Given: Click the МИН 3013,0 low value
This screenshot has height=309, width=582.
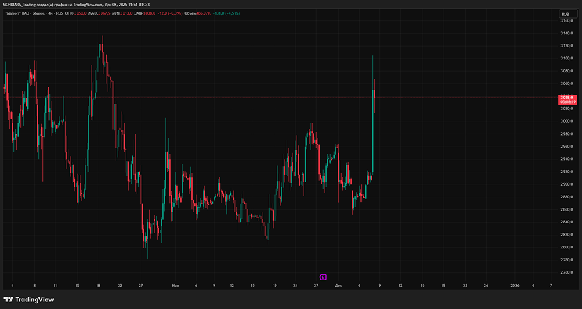Looking at the screenshot, I should point(123,13).
